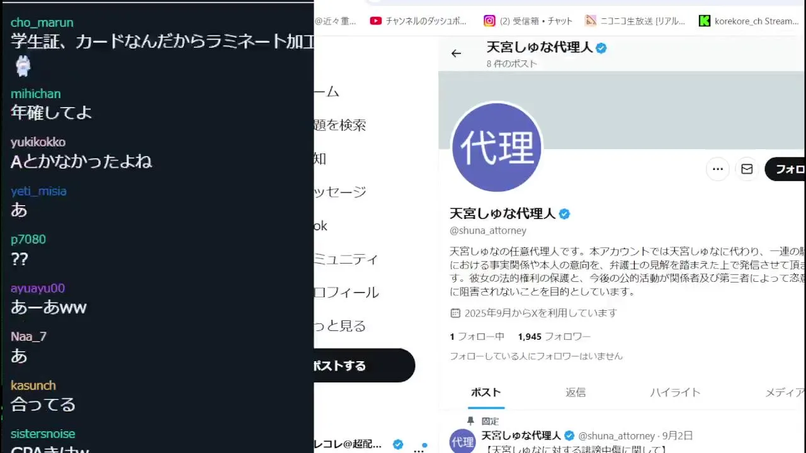Click the ポストする post button
806x453 pixels.
(365, 366)
